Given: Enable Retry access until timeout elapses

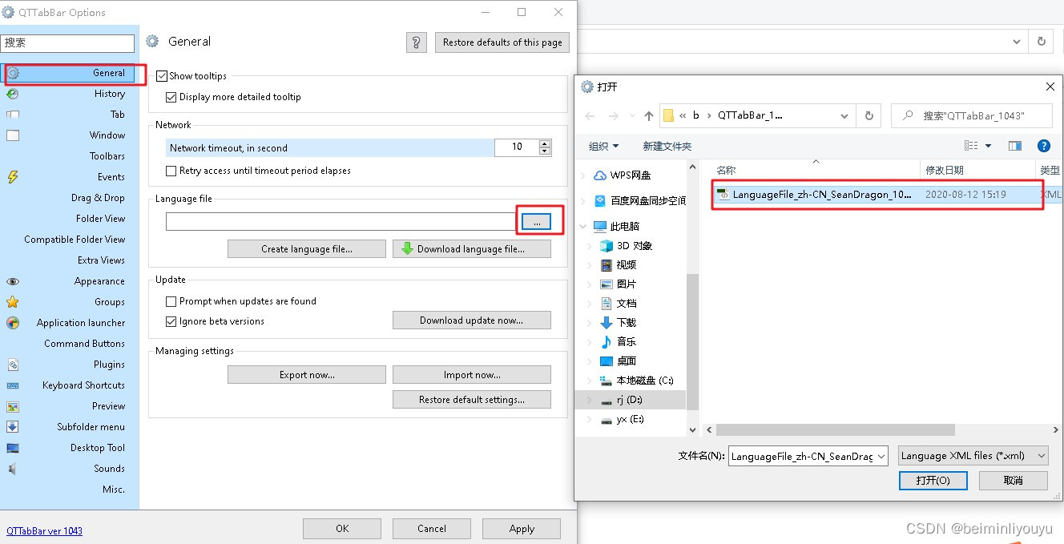Looking at the screenshot, I should [x=171, y=171].
